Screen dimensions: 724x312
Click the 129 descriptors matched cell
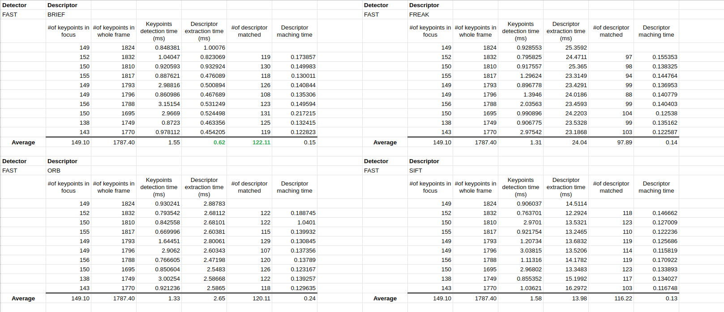point(249,241)
